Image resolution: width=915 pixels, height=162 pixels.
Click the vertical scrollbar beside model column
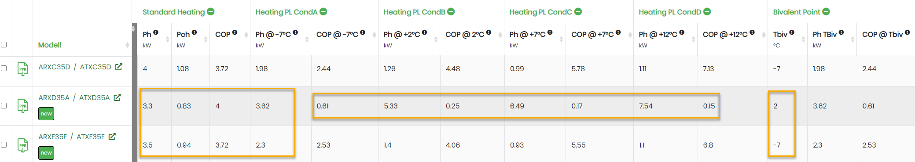point(134,93)
